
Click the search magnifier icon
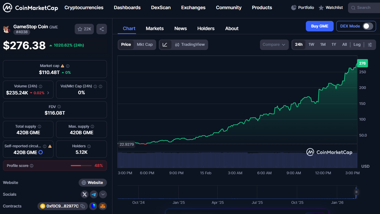click(353, 8)
